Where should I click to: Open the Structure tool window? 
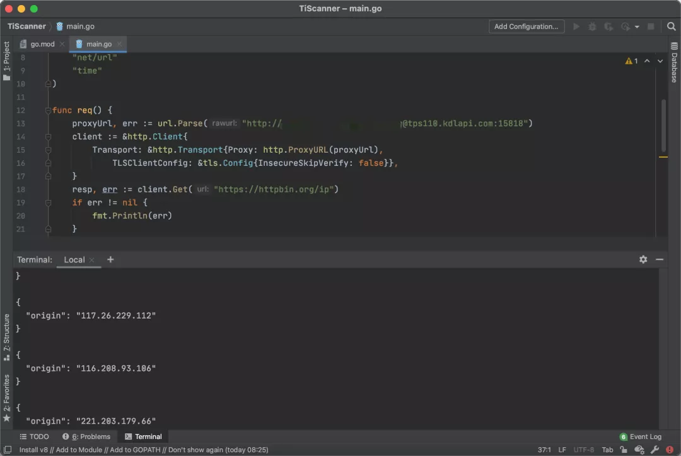6,337
